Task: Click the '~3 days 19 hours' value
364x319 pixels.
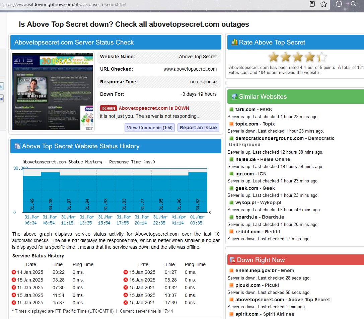Action: click(198, 94)
